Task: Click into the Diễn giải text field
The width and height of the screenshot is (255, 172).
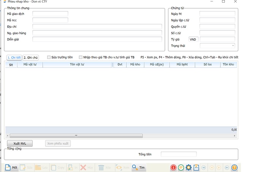Action: (x=97, y=39)
